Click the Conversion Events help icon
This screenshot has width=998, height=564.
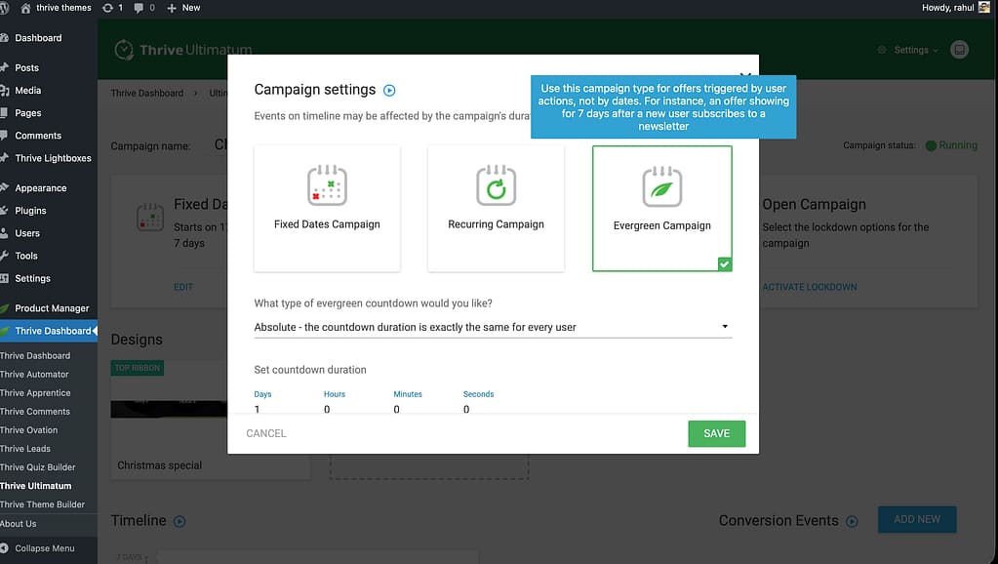(x=852, y=521)
